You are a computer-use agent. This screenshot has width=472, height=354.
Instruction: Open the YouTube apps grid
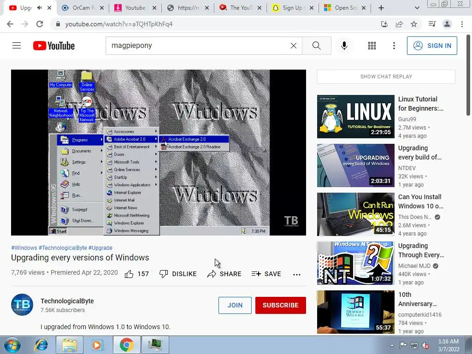tap(372, 46)
